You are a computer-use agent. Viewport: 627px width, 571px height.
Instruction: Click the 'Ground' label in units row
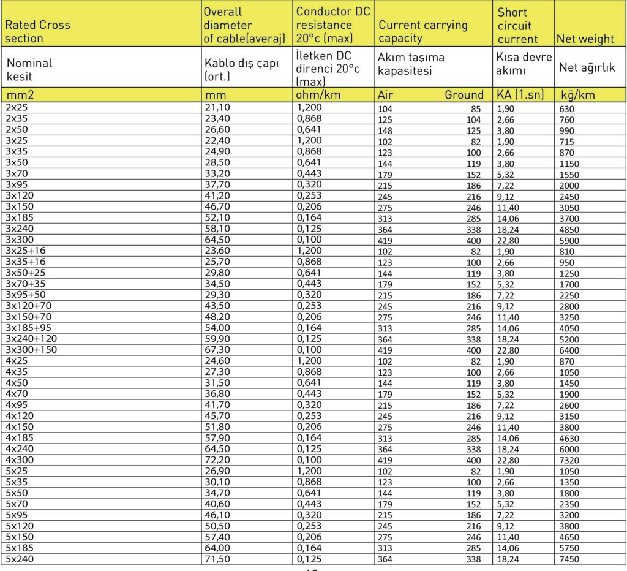464,95
